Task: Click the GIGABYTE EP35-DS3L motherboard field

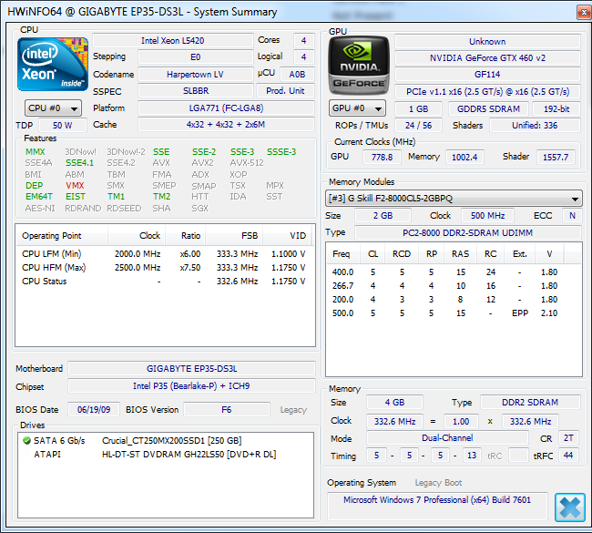Action: click(191, 369)
